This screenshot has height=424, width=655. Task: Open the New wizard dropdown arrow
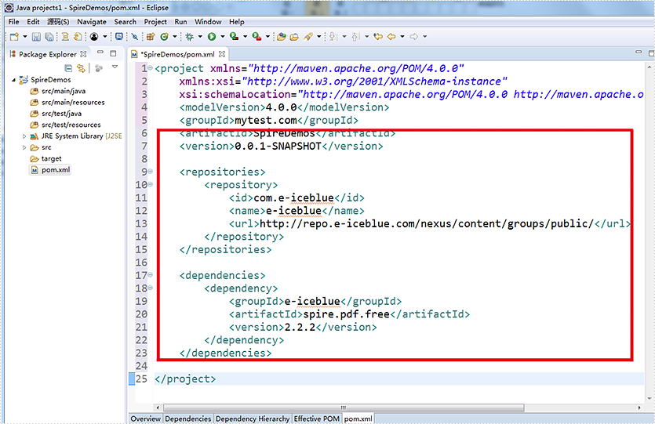pyautogui.click(x=25, y=37)
